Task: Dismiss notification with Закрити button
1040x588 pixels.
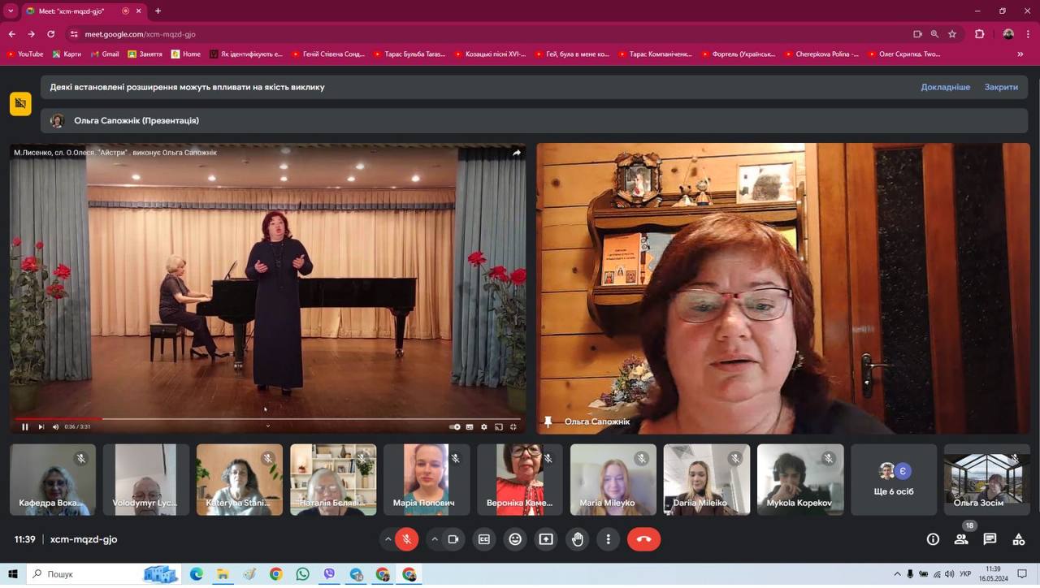Action: point(1001,87)
